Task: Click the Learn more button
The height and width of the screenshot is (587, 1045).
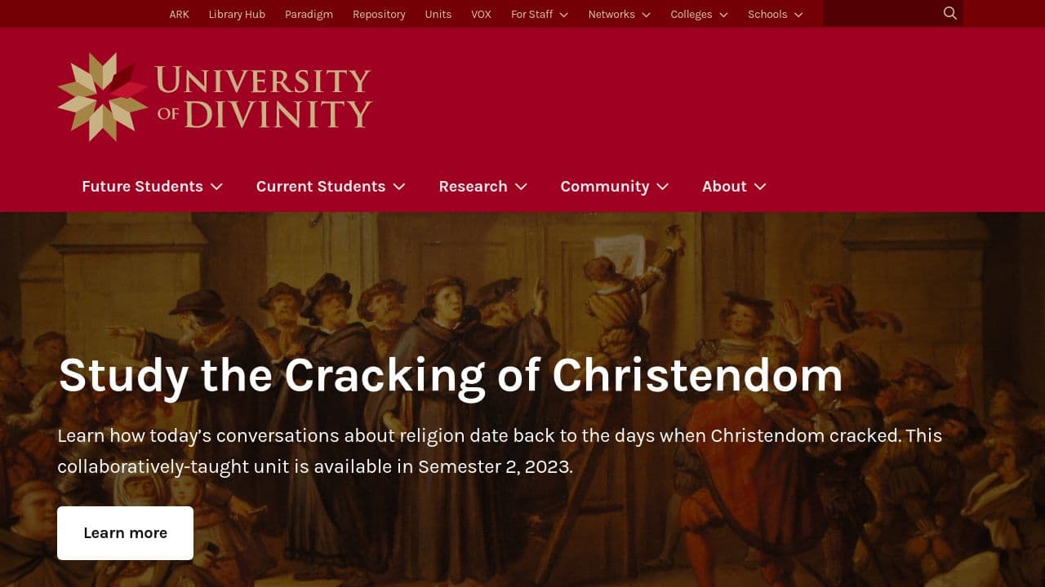Action: 125,532
